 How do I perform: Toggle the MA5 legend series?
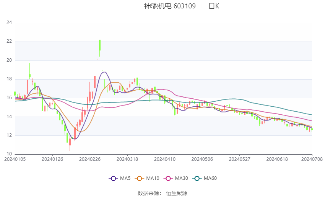coord(120,178)
